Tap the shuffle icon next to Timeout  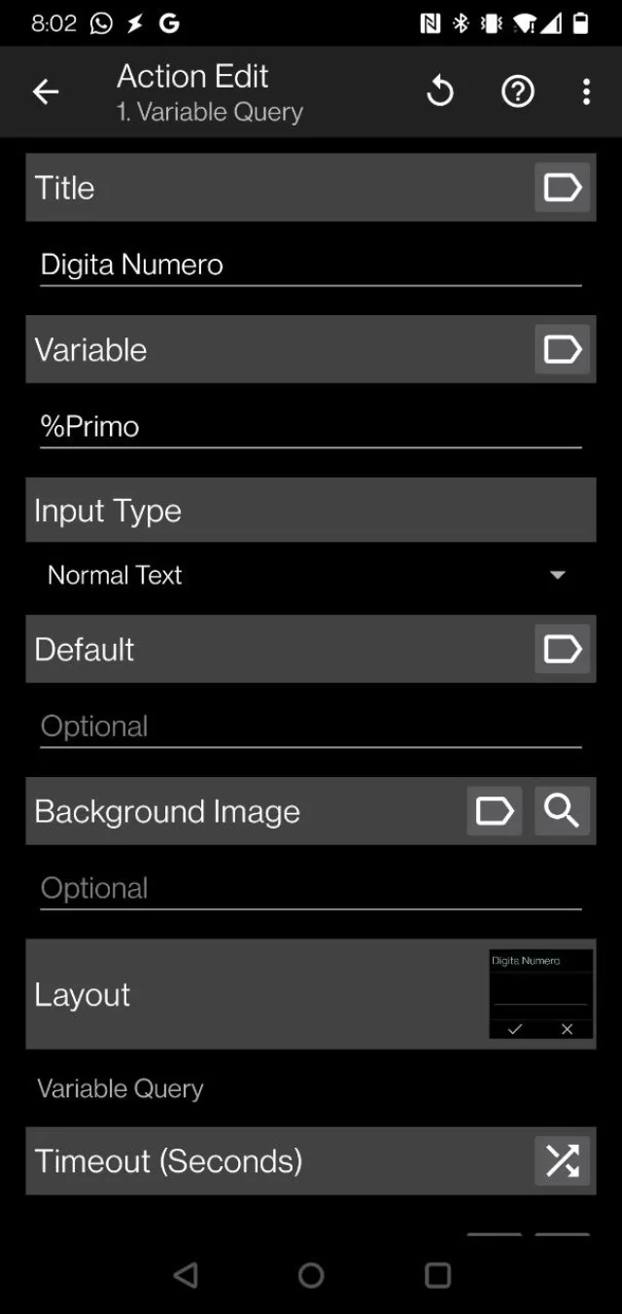pos(562,1161)
